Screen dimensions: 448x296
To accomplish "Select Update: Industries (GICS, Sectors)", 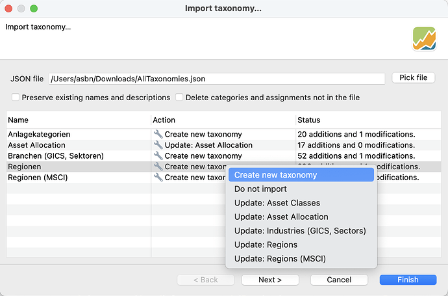I will pyautogui.click(x=300, y=231).
